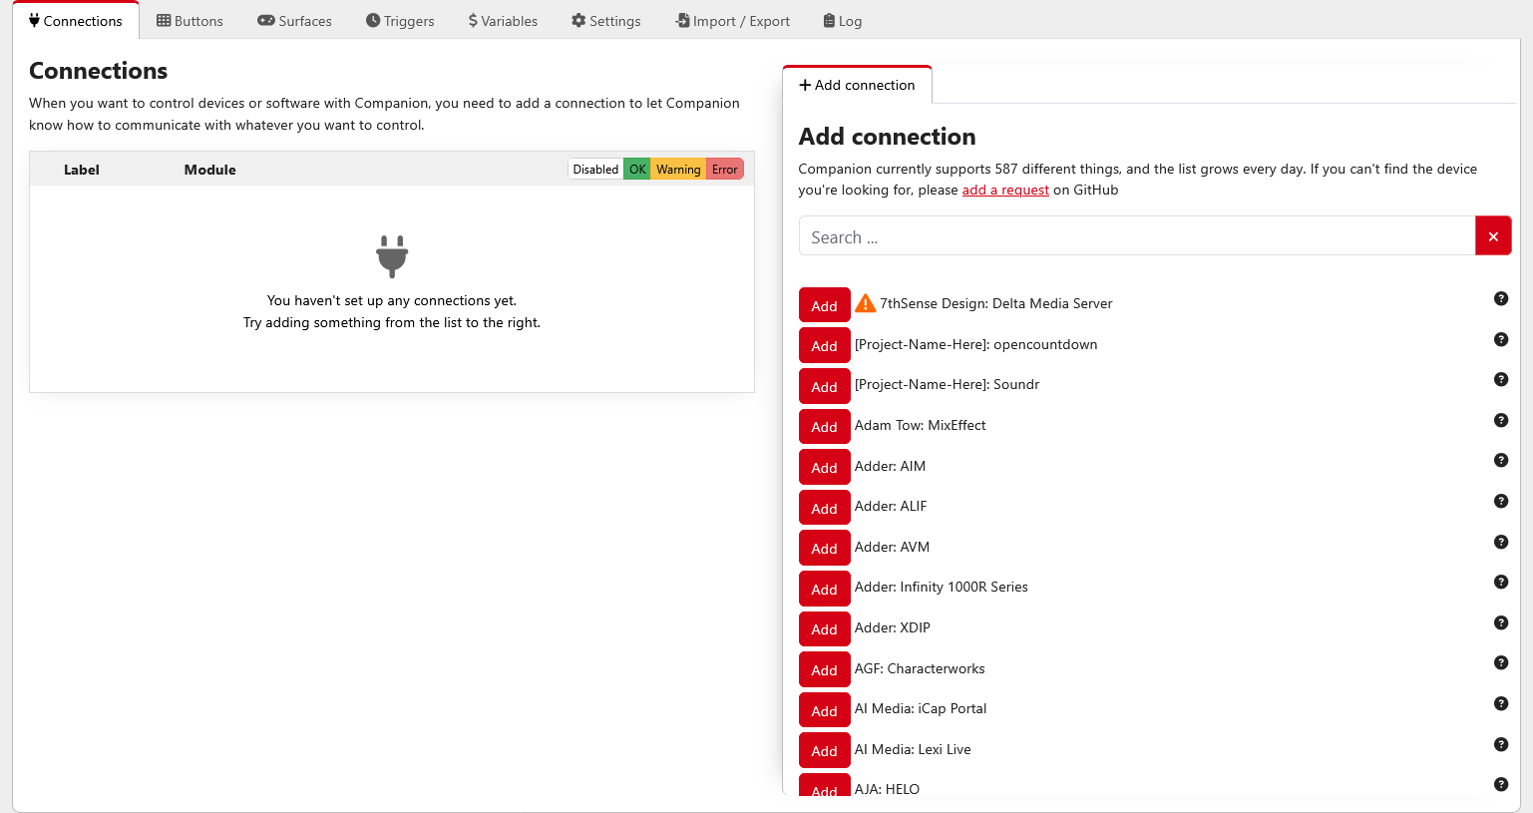The width and height of the screenshot is (1533, 813).
Task: Go to the Triggers tab
Action: coord(400,21)
